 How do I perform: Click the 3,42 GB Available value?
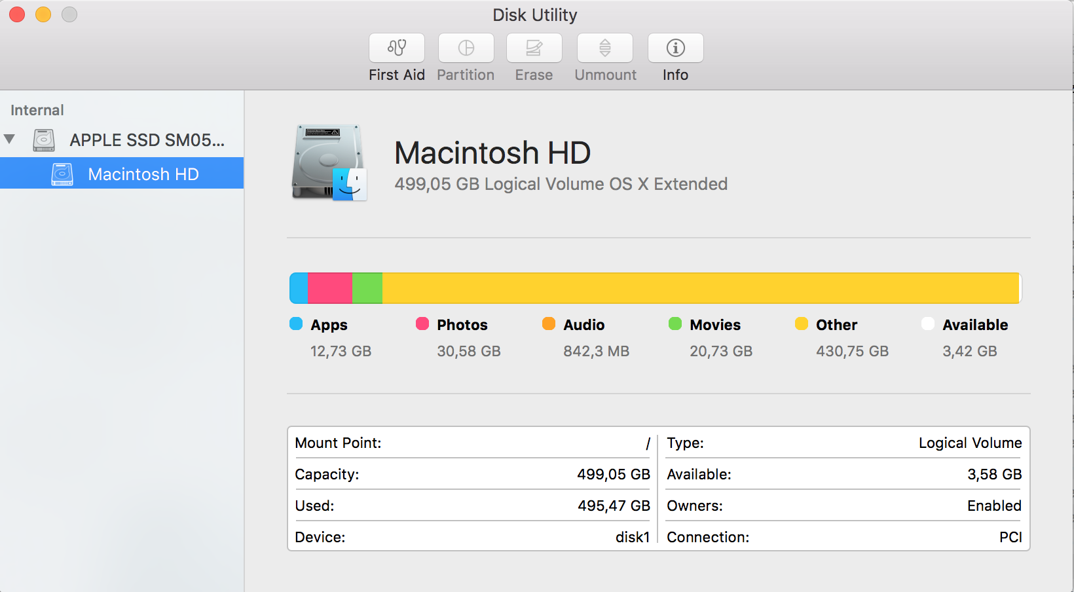point(970,352)
